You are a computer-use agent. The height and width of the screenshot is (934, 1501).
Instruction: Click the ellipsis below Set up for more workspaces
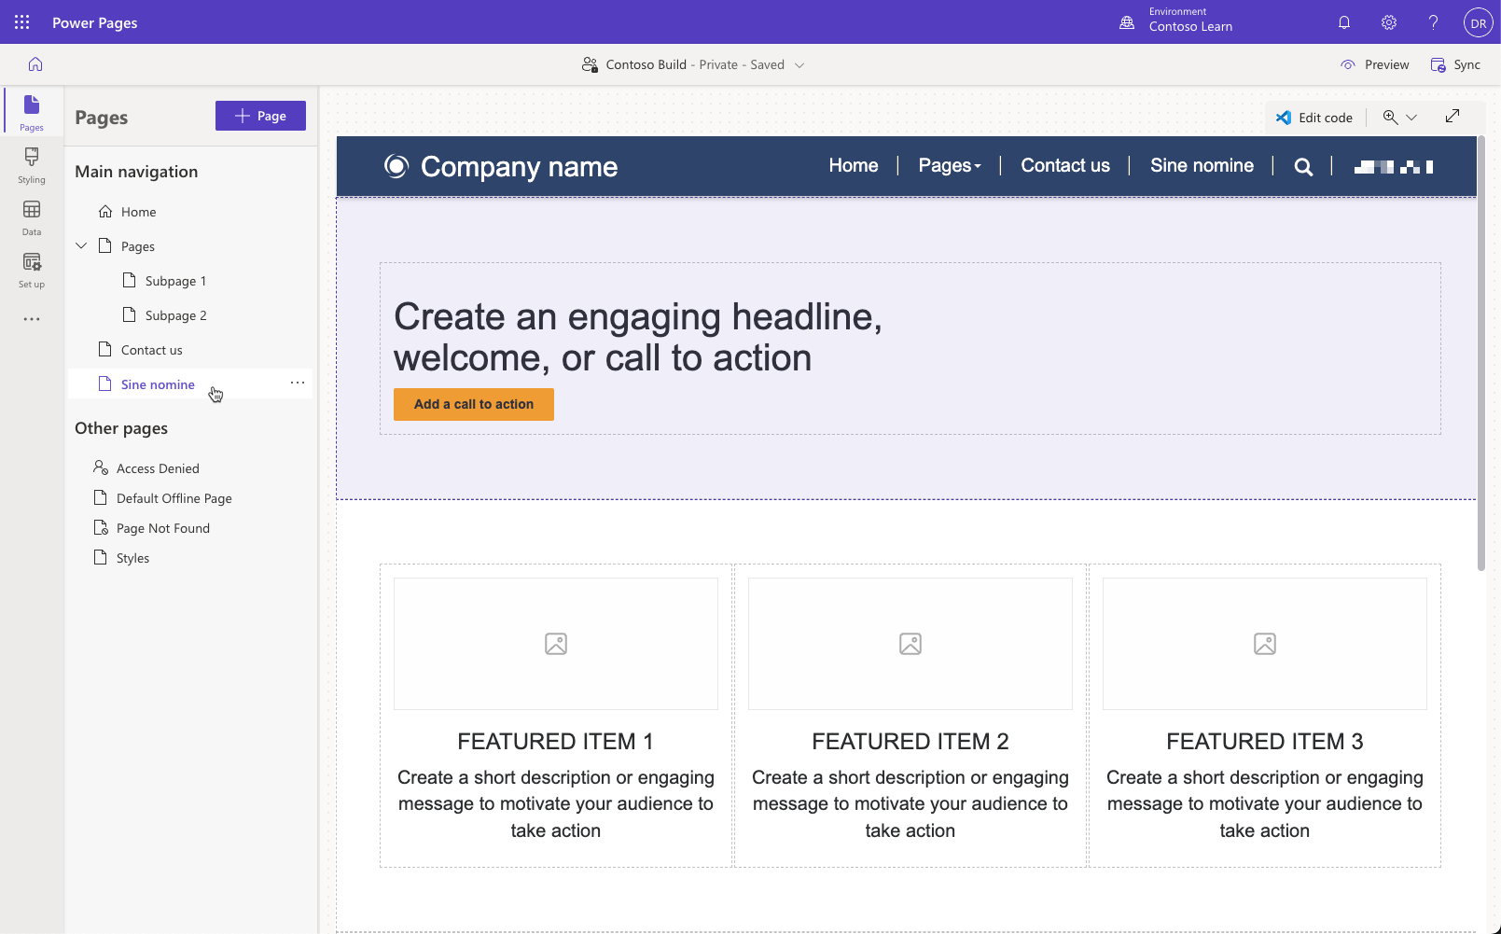coord(31,318)
